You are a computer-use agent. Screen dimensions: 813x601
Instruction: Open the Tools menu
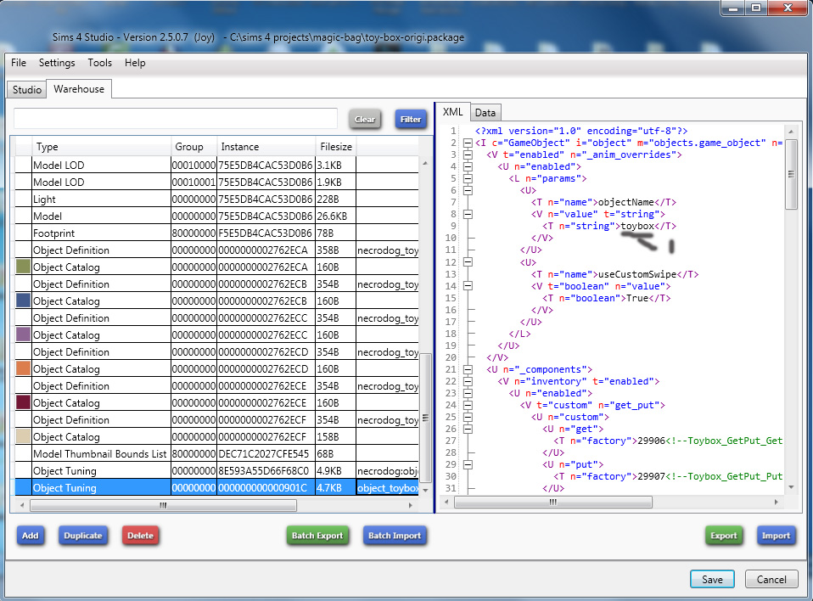99,63
